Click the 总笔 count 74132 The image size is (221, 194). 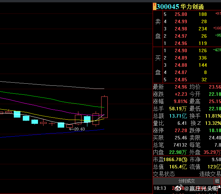[x=180, y=145]
